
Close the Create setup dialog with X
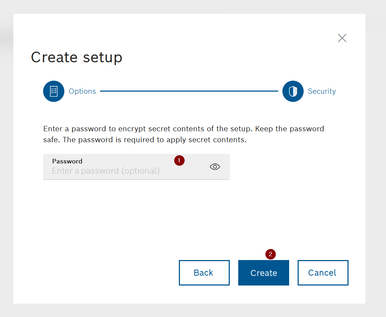point(342,38)
